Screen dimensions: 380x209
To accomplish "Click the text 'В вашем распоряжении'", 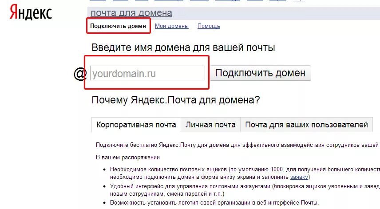I will click(x=128, y=158).
